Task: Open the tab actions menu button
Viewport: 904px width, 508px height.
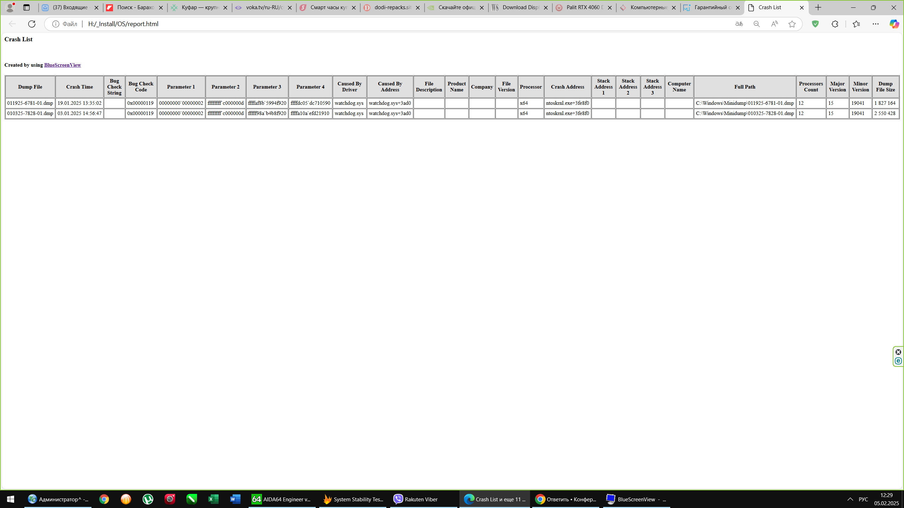Action: (x=26, y=7)
